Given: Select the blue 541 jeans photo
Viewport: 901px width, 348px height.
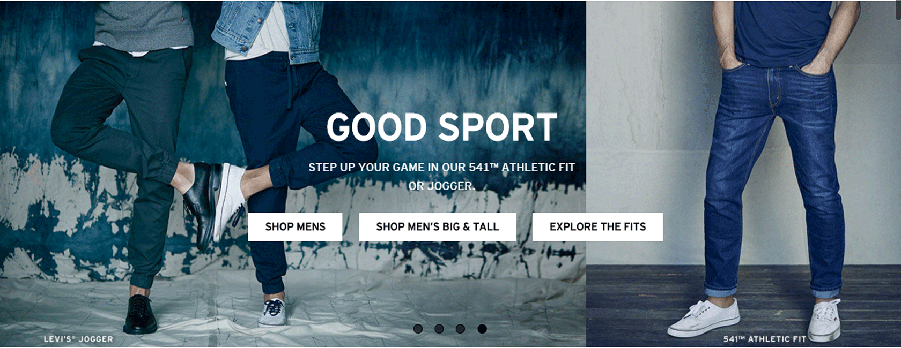Looking at the screenshot, I should [743, 174].
